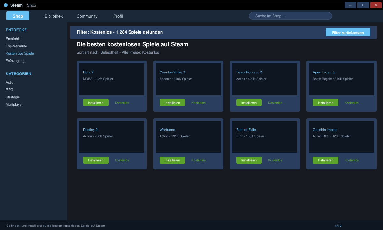Click the 'Sortiert nach: Beliebtheit' line
383x230 pixels.
pos(118,52)
